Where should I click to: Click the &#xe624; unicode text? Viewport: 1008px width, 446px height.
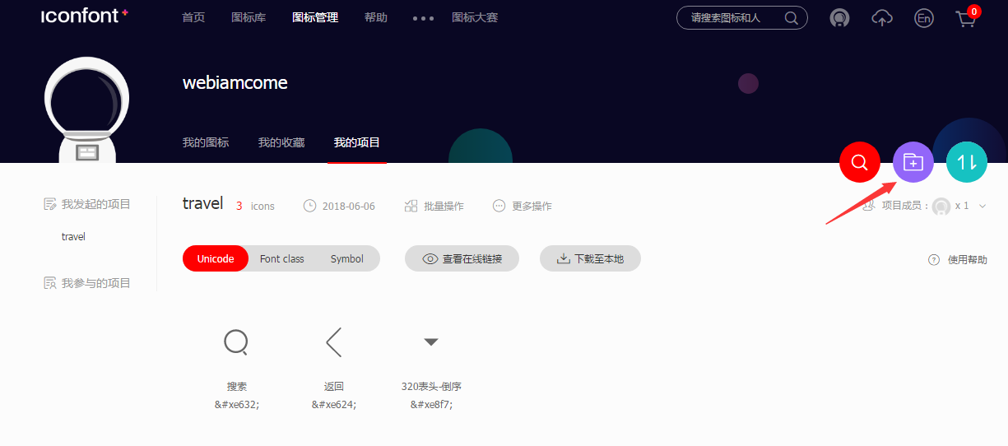333,404
